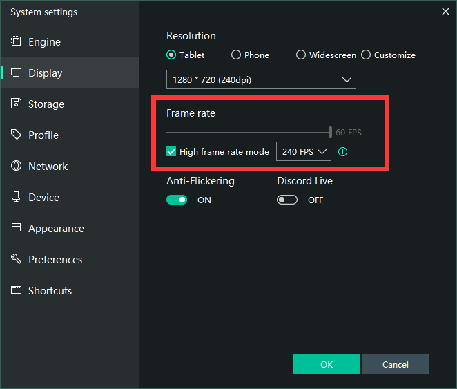The width and height of the screenshot is (457, 389).
Task: Select the Customize resolution option
Action: 366,55
